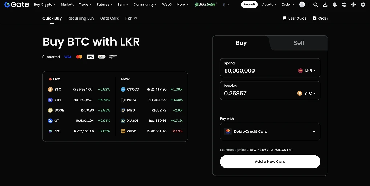Click the MBG coin icon
Image resolution: width=370 pixels, height=186 pixels.
pyautogui.click(x=123, y=110)
